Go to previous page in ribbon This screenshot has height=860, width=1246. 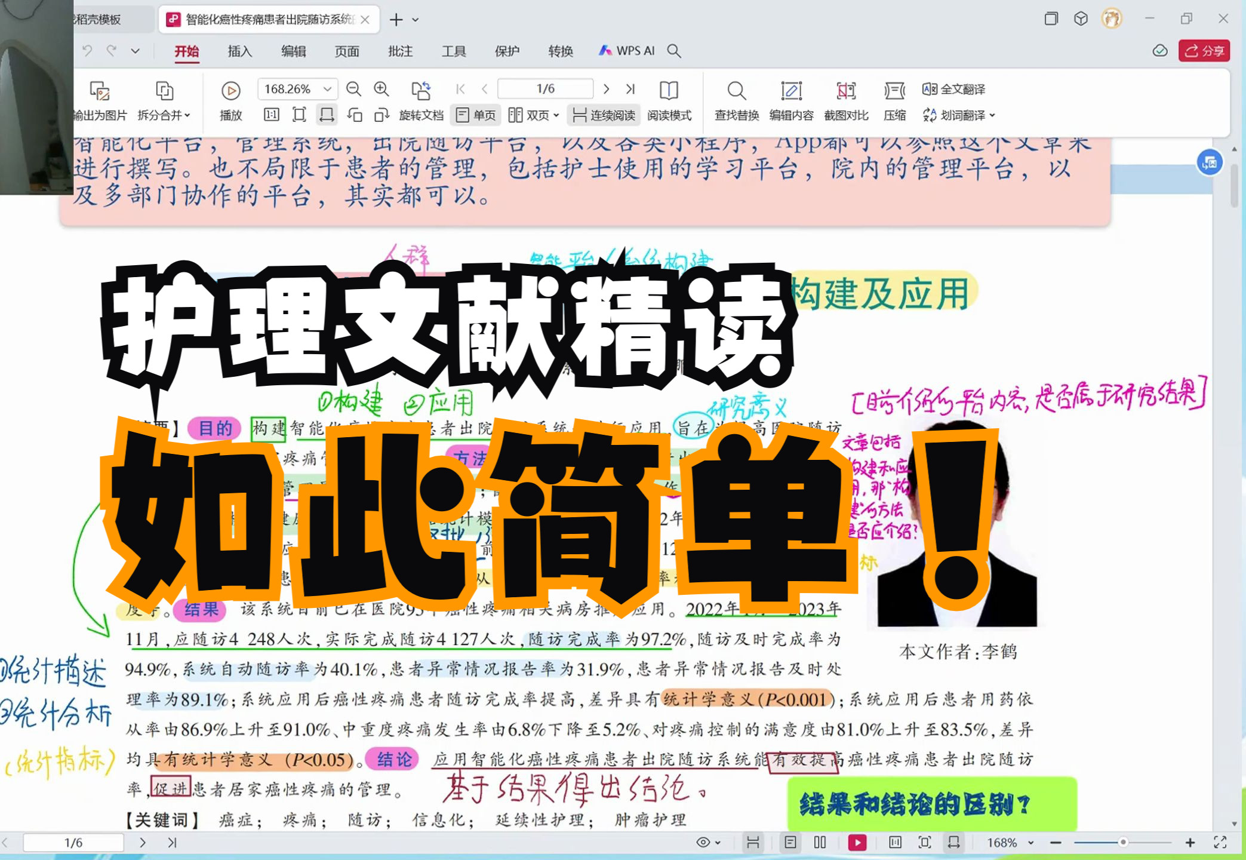(485, 89)
